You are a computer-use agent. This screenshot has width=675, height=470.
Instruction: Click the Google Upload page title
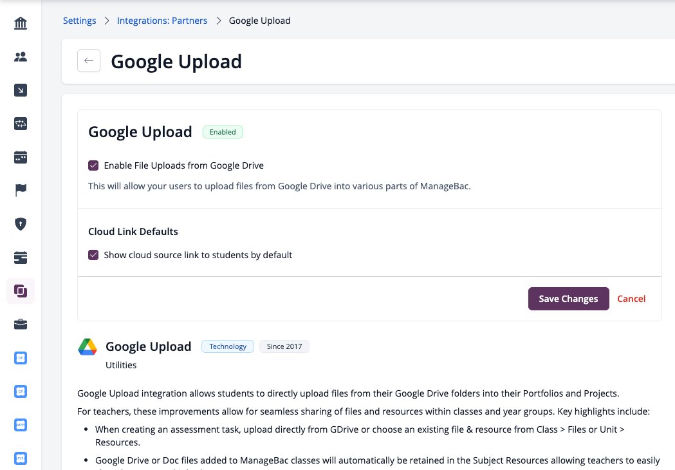[x=176, y=62]
